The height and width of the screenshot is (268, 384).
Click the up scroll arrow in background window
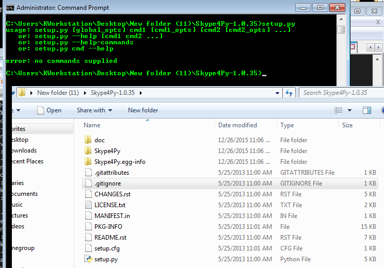click(377, 59)
